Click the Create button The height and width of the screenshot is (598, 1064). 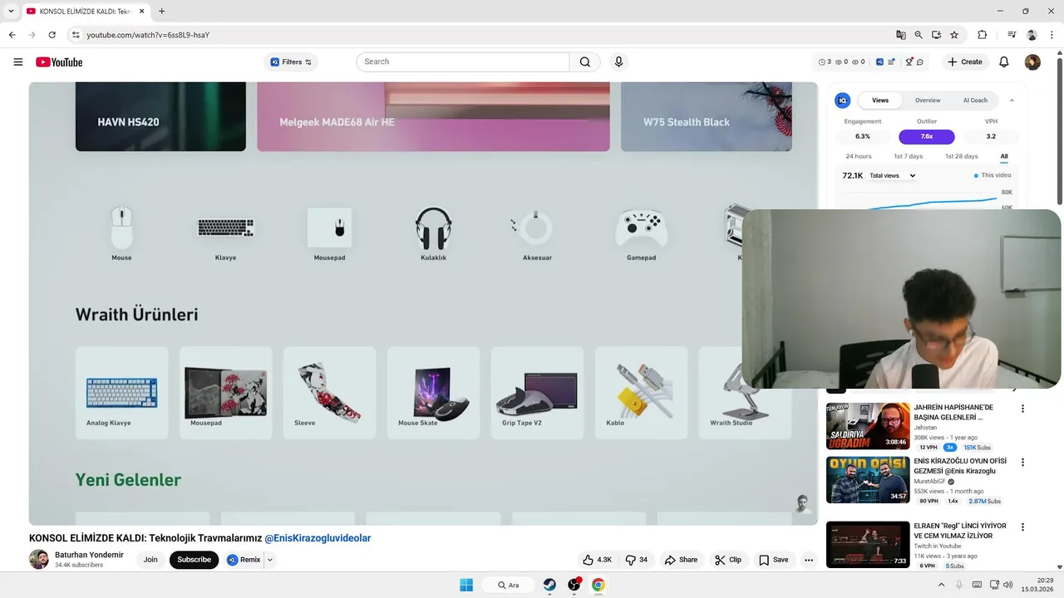click(x=965, y=61)
